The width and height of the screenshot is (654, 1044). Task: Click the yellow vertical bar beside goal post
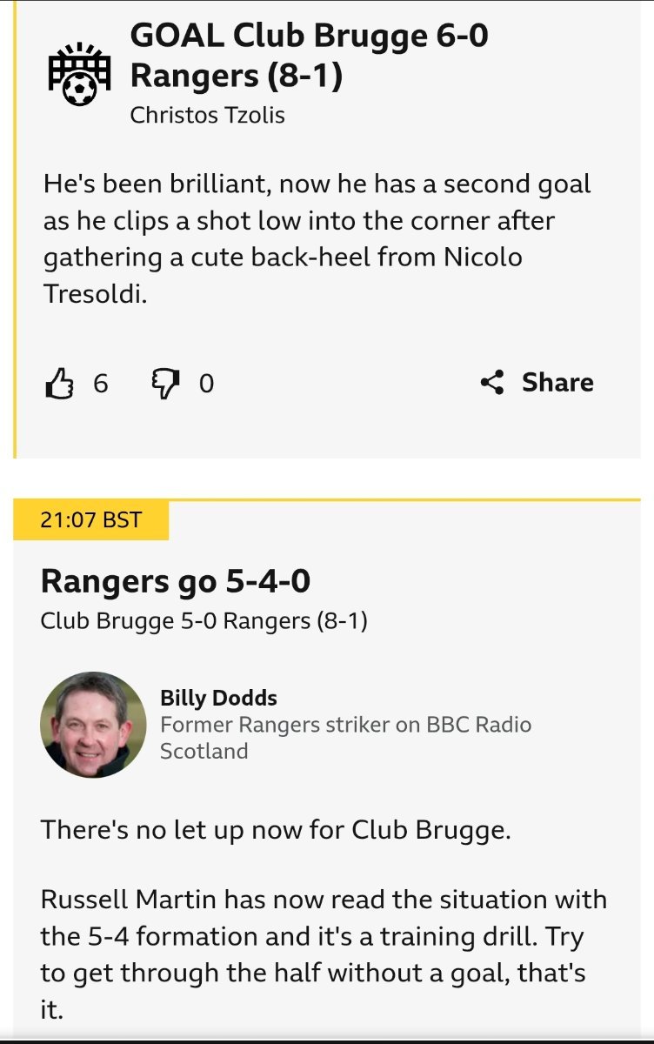14,229
